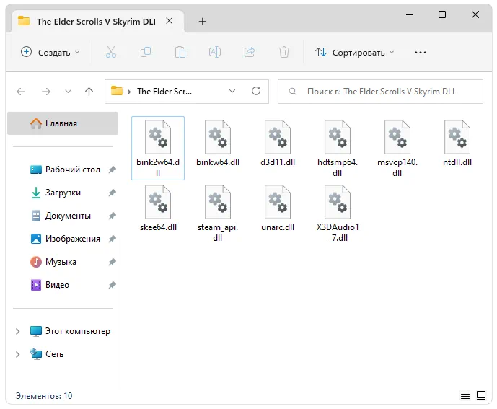
Task: Add a new Explorer tab
Action: point(202,21)
